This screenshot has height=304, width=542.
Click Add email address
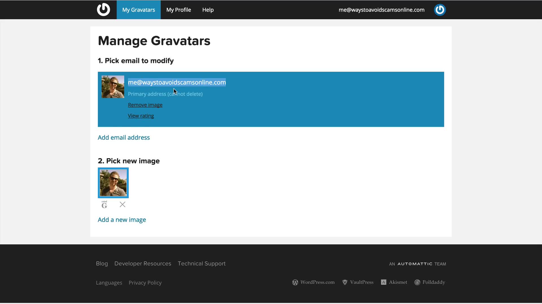click(x=124, y=137)
